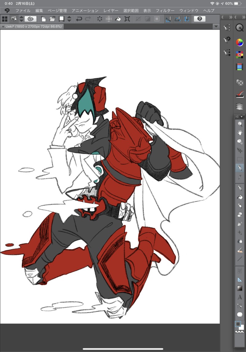The height and width of the screenshot is (352, 246).
Task: Select the Eyedropper tool
Action: click(x=240, y=177)
